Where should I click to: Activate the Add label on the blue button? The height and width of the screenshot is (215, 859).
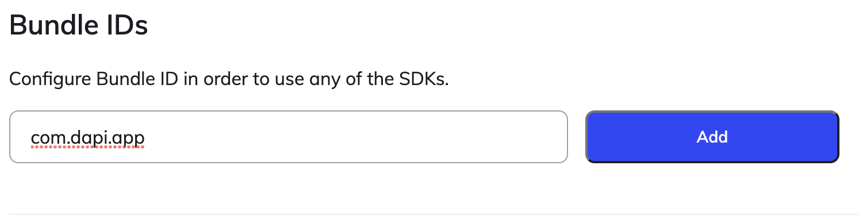tap(712, 137)
